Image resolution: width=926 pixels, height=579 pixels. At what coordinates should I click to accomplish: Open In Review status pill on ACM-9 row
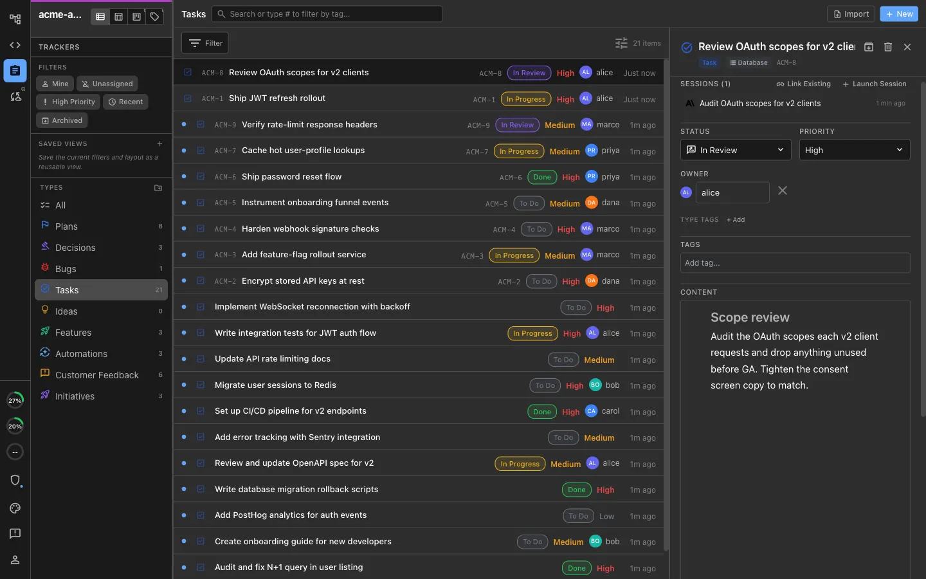coord(517,125)
